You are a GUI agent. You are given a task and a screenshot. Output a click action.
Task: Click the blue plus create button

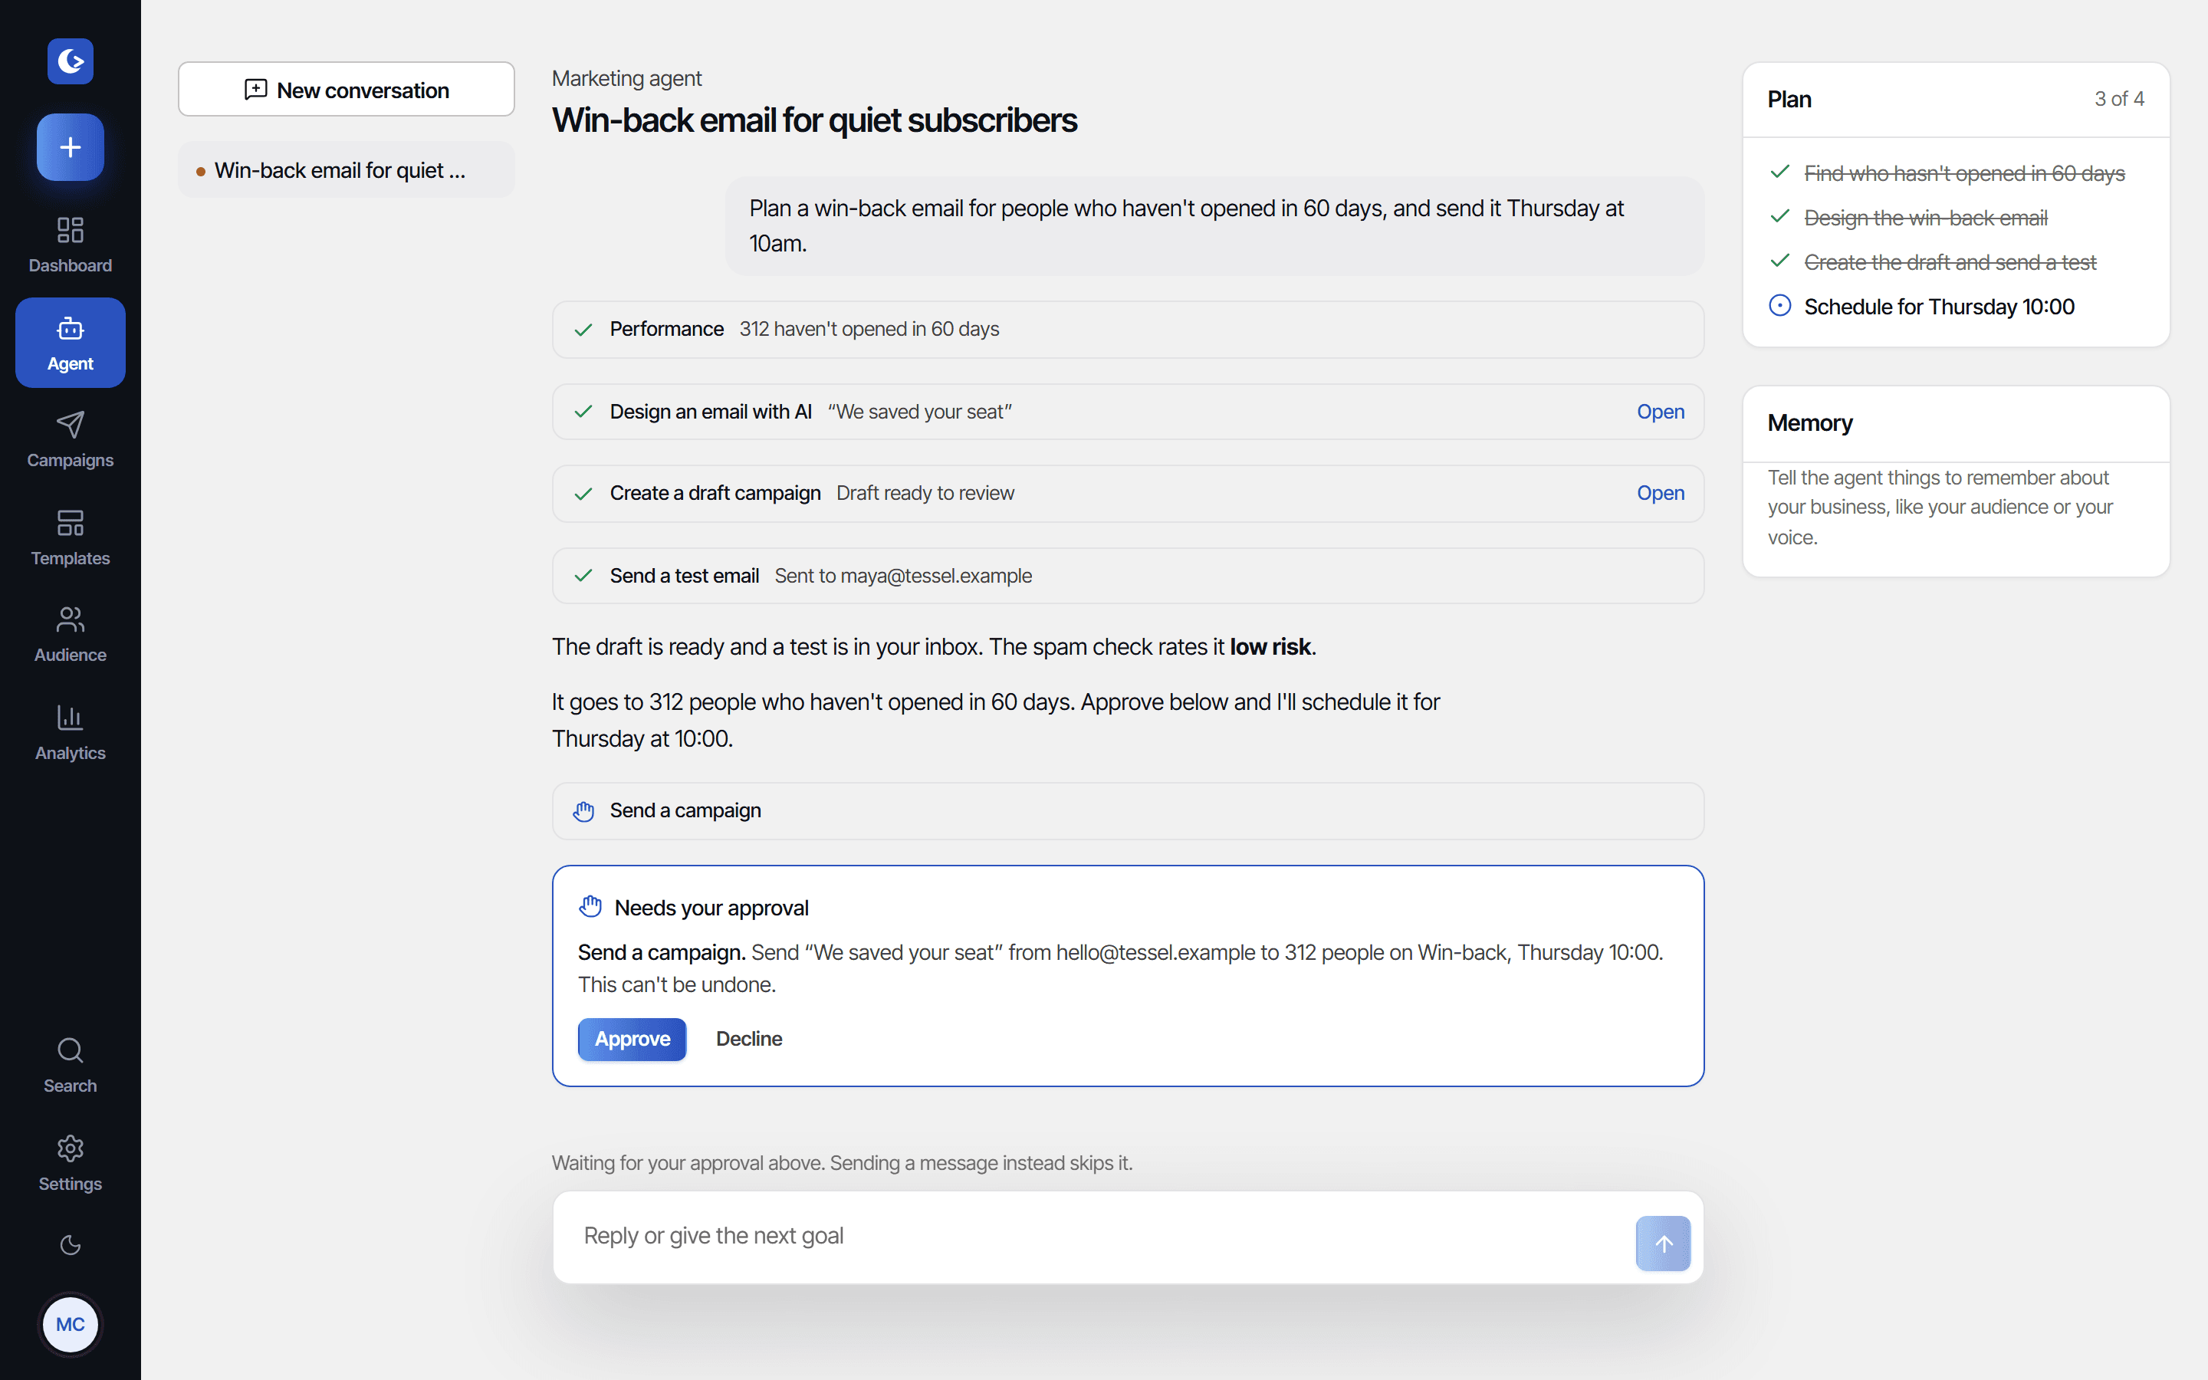point(71,147)
